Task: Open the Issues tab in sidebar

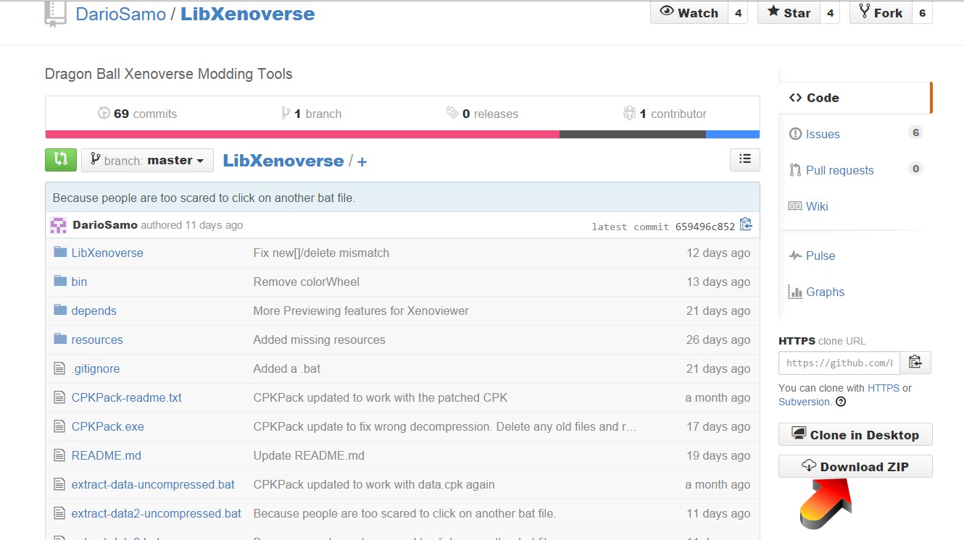Action: (823, 134)
